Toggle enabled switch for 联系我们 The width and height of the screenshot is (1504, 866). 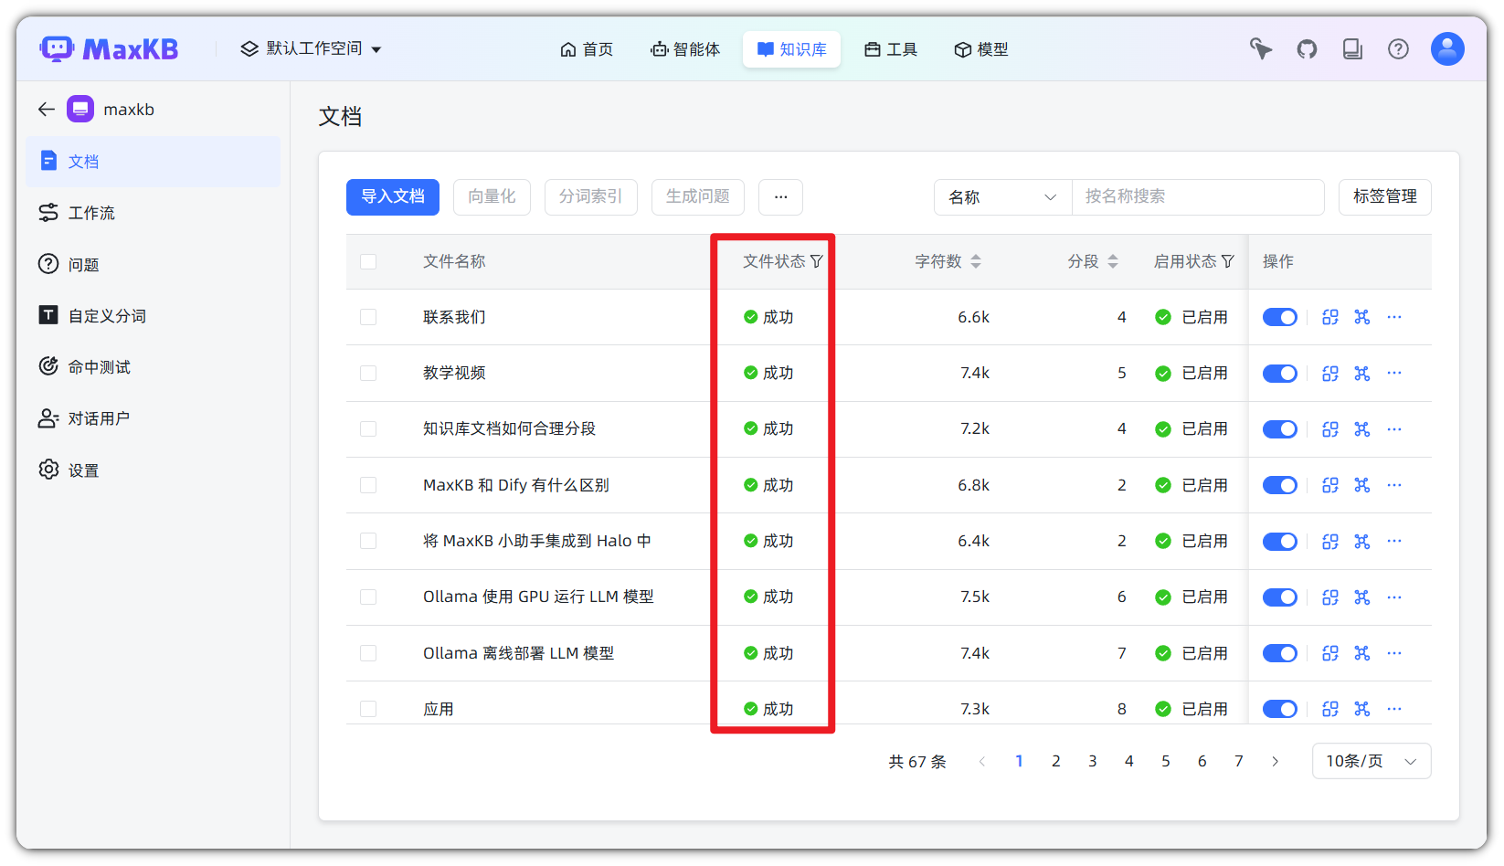[1280, 317]
